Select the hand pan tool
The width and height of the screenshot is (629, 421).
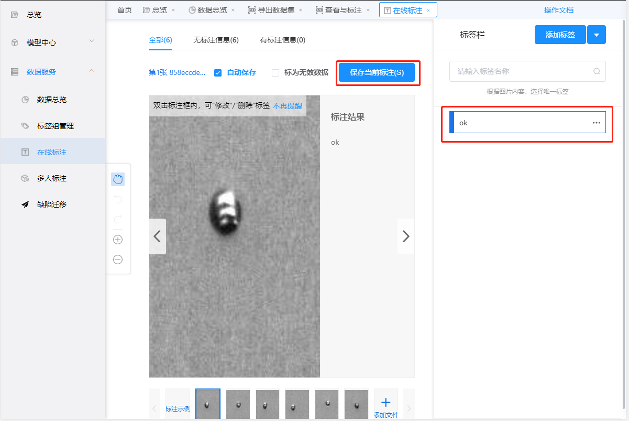[118, 179]
